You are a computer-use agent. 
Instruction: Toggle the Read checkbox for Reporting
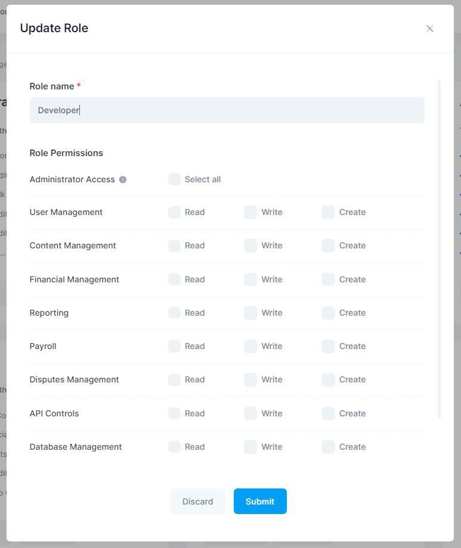pyautogui.click(x=174, y=313)
